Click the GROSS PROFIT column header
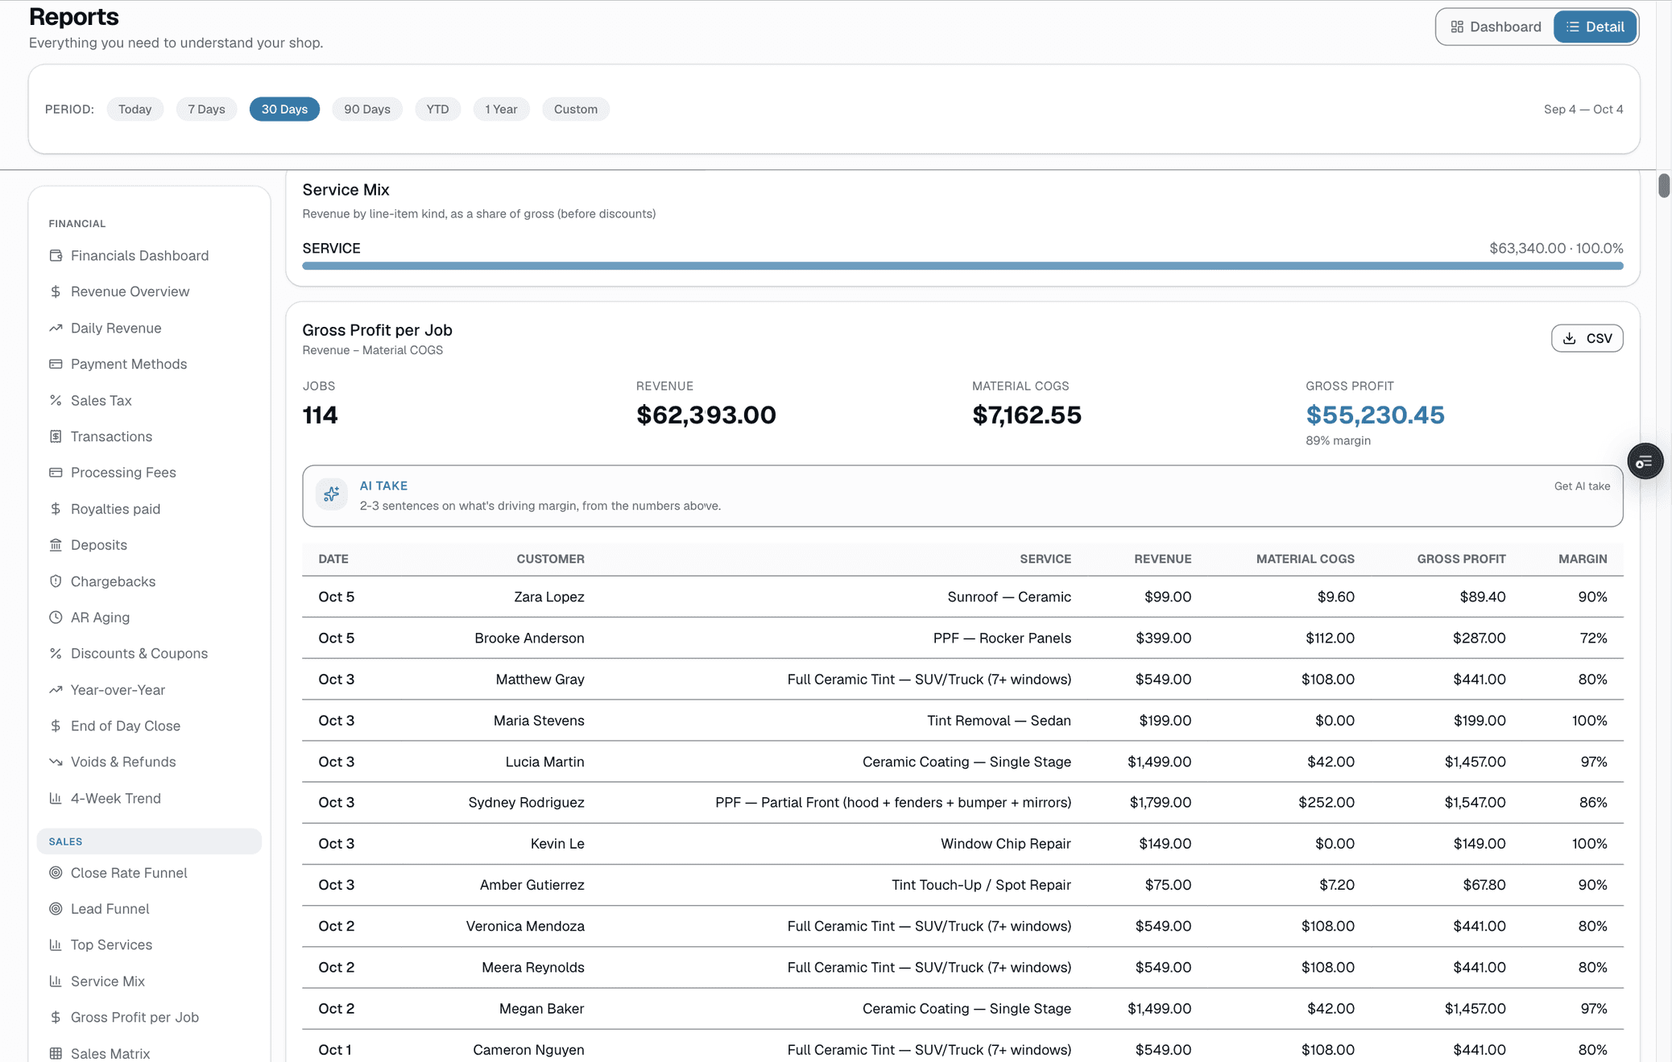 click(1461, 559)
